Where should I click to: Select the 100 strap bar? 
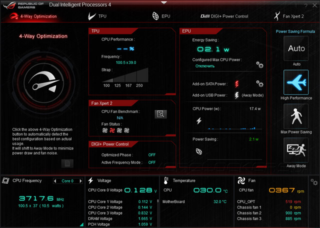click(107, 80)
